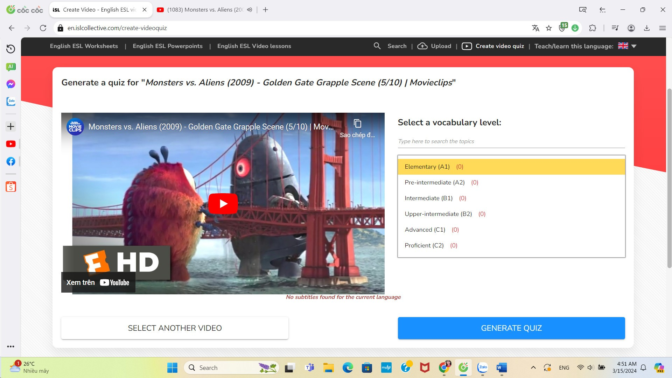
Task: Select Proficient (C2) vocabulary level
Action: (511, 245)
